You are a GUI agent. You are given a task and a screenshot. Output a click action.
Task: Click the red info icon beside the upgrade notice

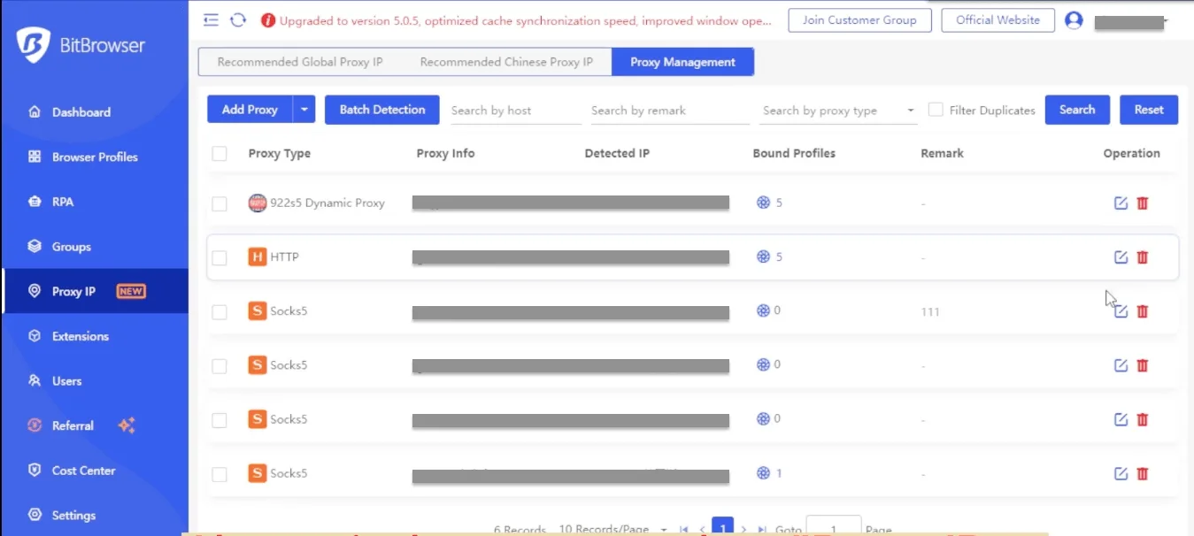click(268, 20)
